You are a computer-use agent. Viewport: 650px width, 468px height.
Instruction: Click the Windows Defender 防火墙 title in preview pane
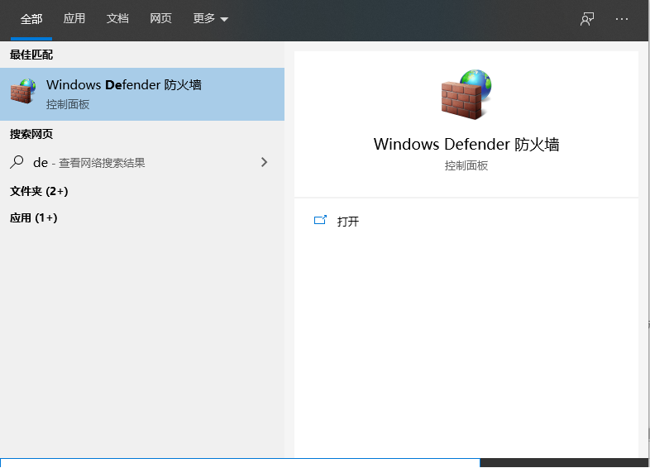(x=466, y=144)
